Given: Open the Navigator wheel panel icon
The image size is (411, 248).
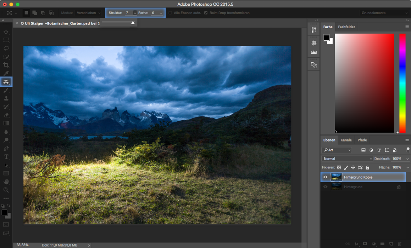Looking at the screenshot, I should (x=314, y=43).
